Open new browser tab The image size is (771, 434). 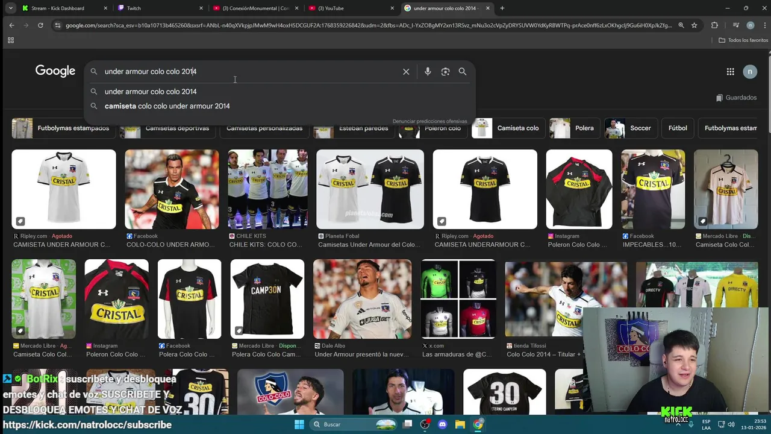(x=502, y=8)
